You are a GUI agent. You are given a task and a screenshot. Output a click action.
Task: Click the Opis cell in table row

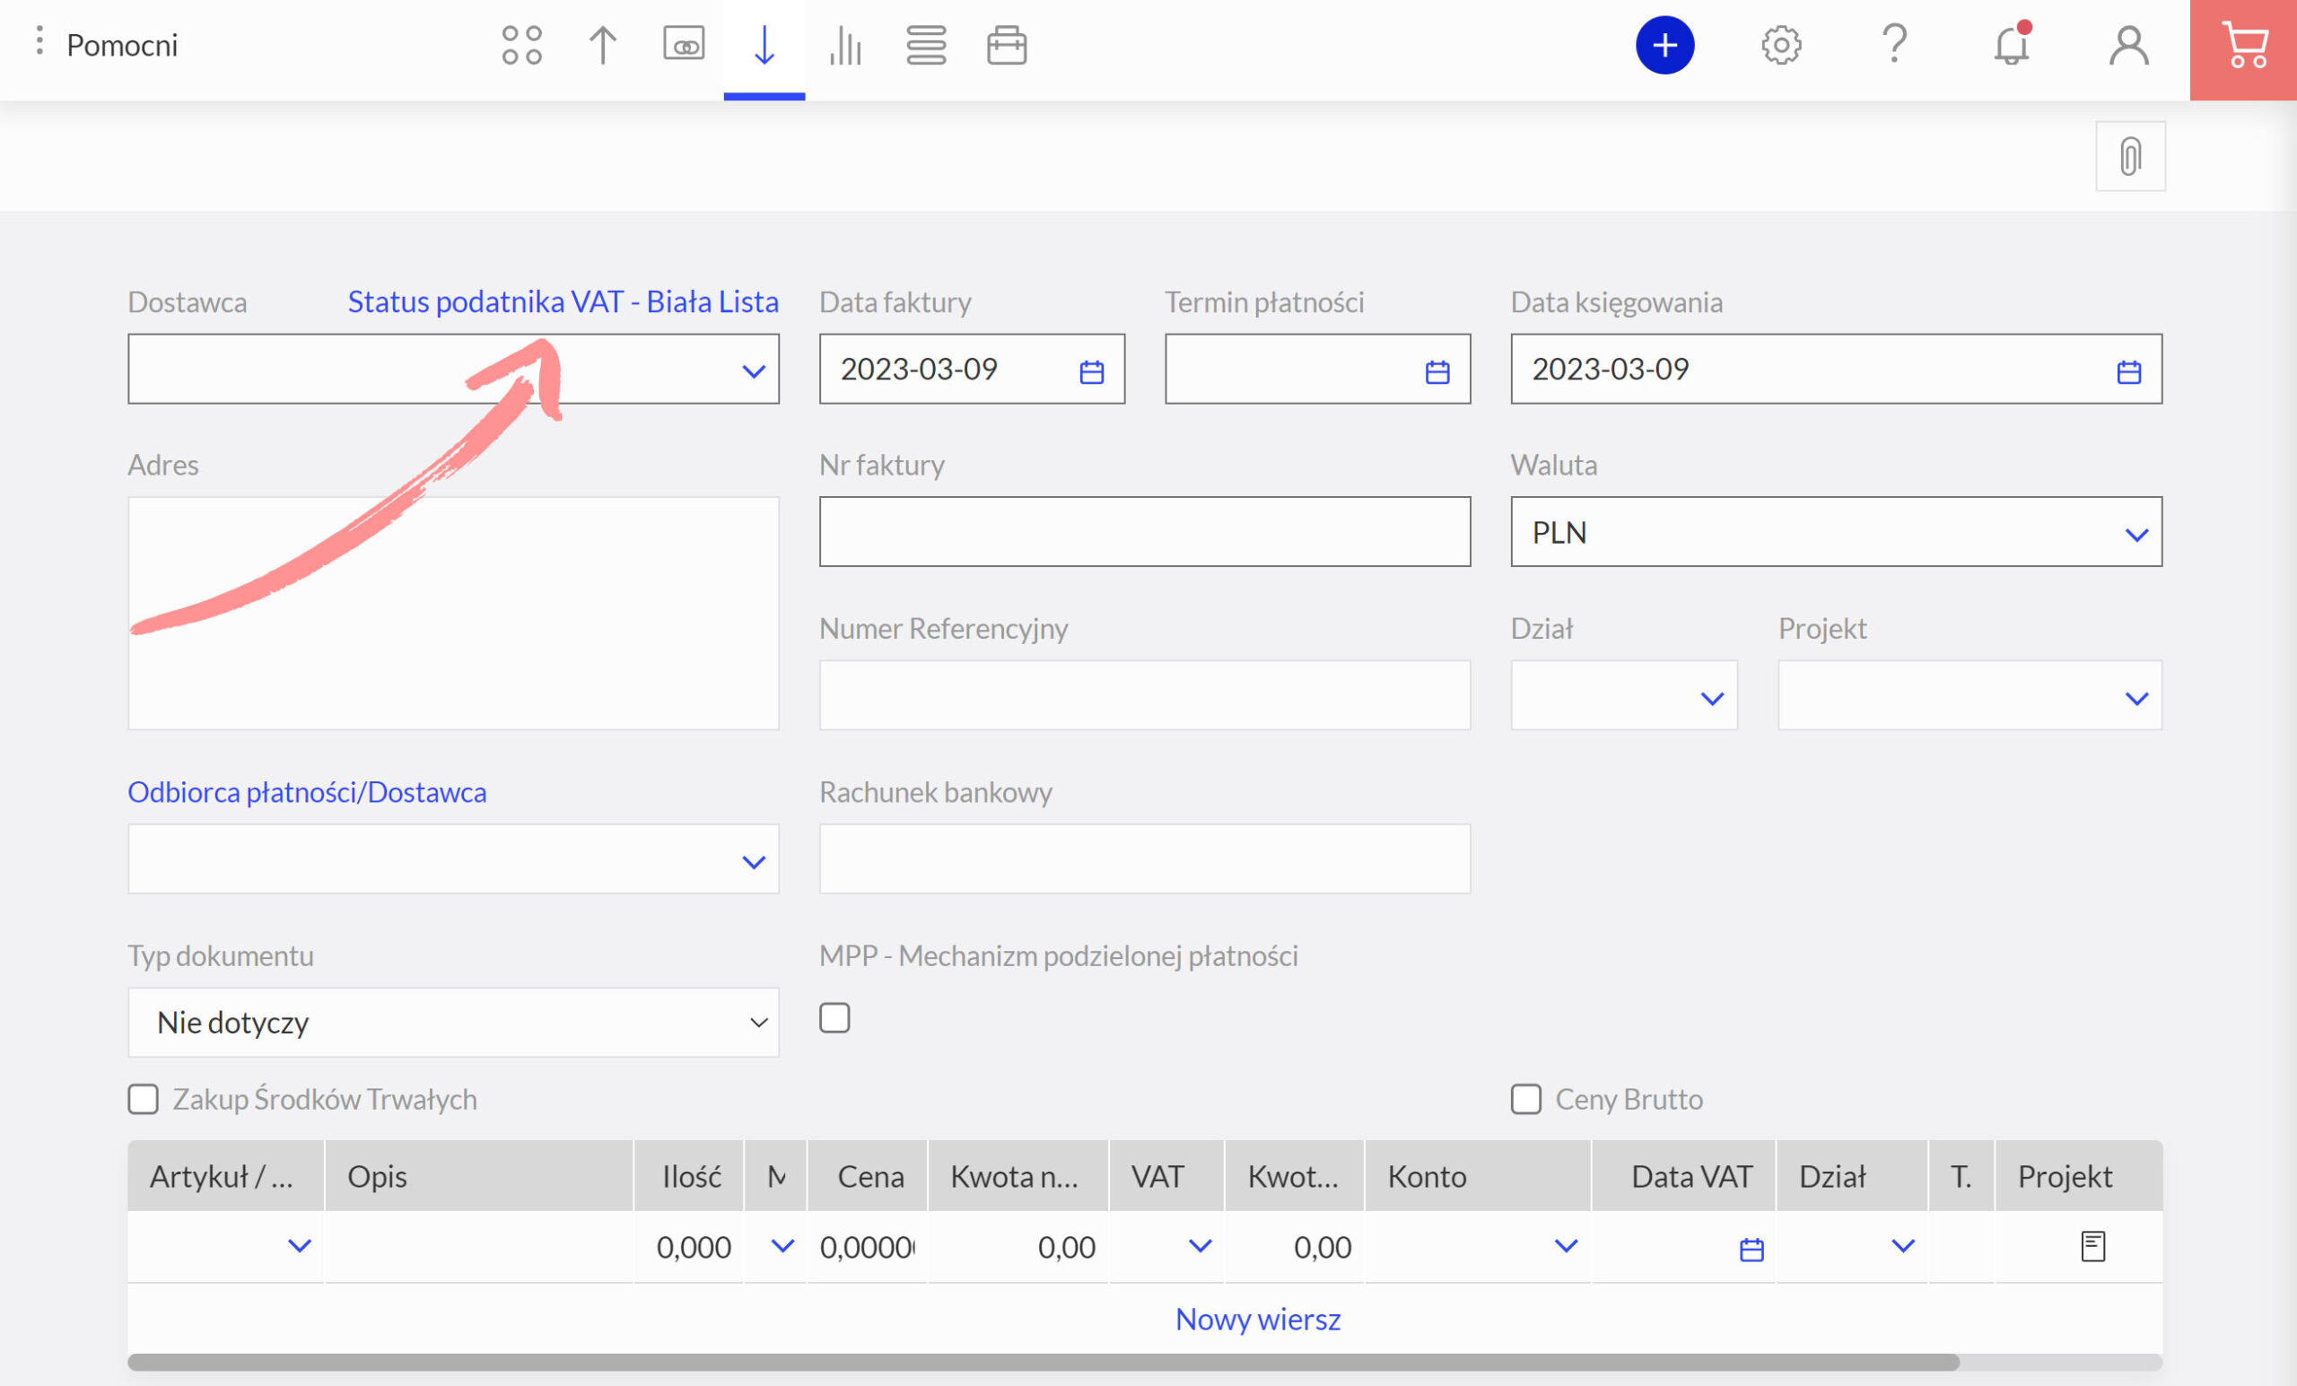(479, 1246)
